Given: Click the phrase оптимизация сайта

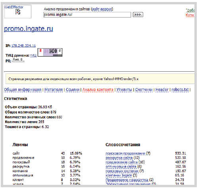Looking at the screenshot, I should (x=121, y=166).
